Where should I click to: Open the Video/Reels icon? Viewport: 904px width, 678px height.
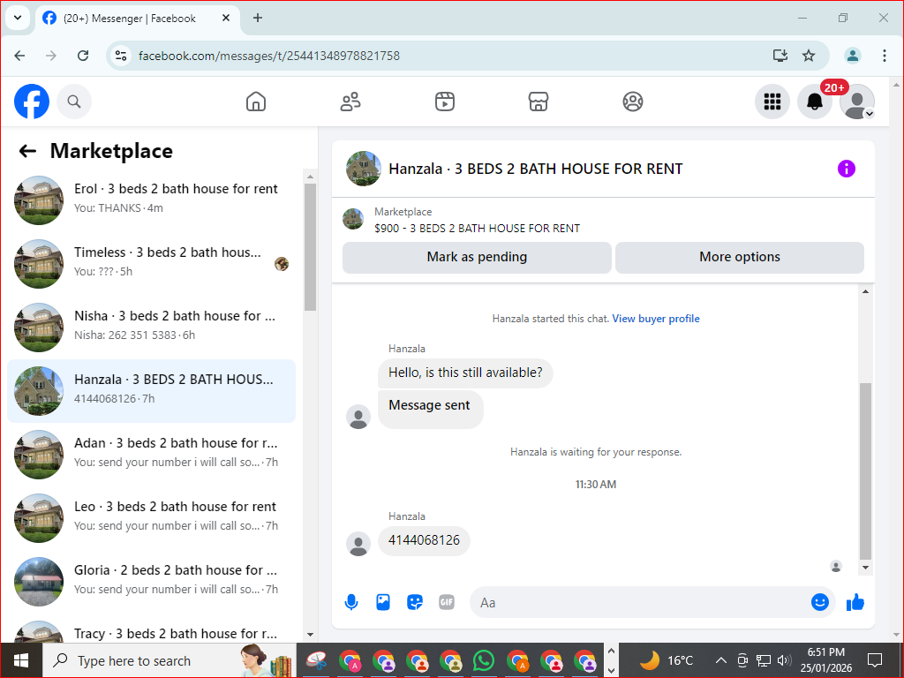pyautogui.click(x=445, y=102)
